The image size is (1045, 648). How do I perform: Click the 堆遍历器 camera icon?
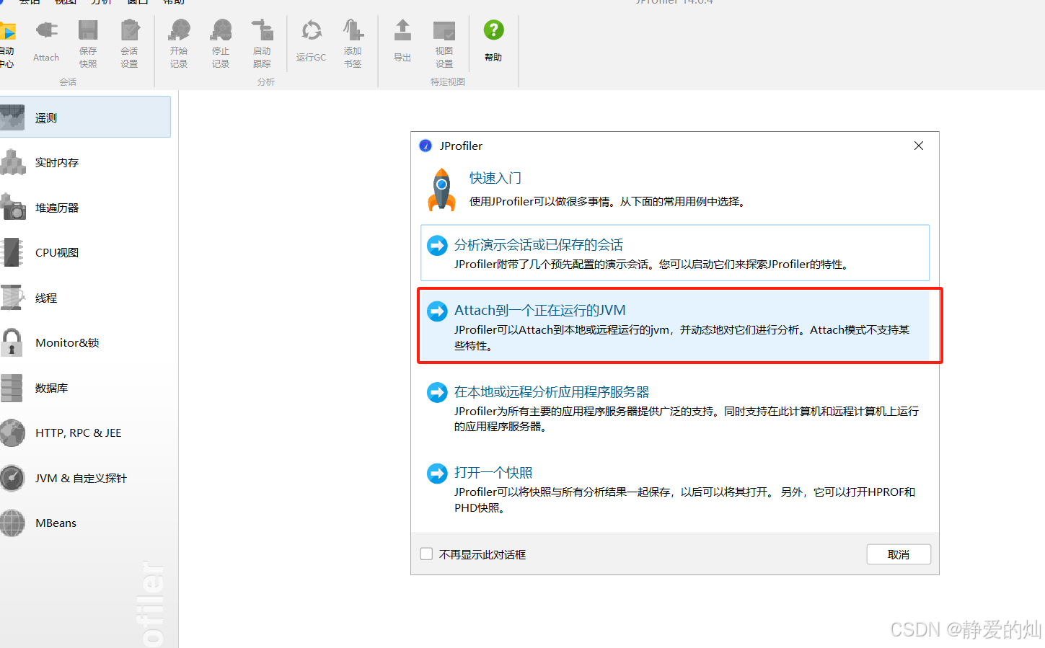(x=12, y=208)
